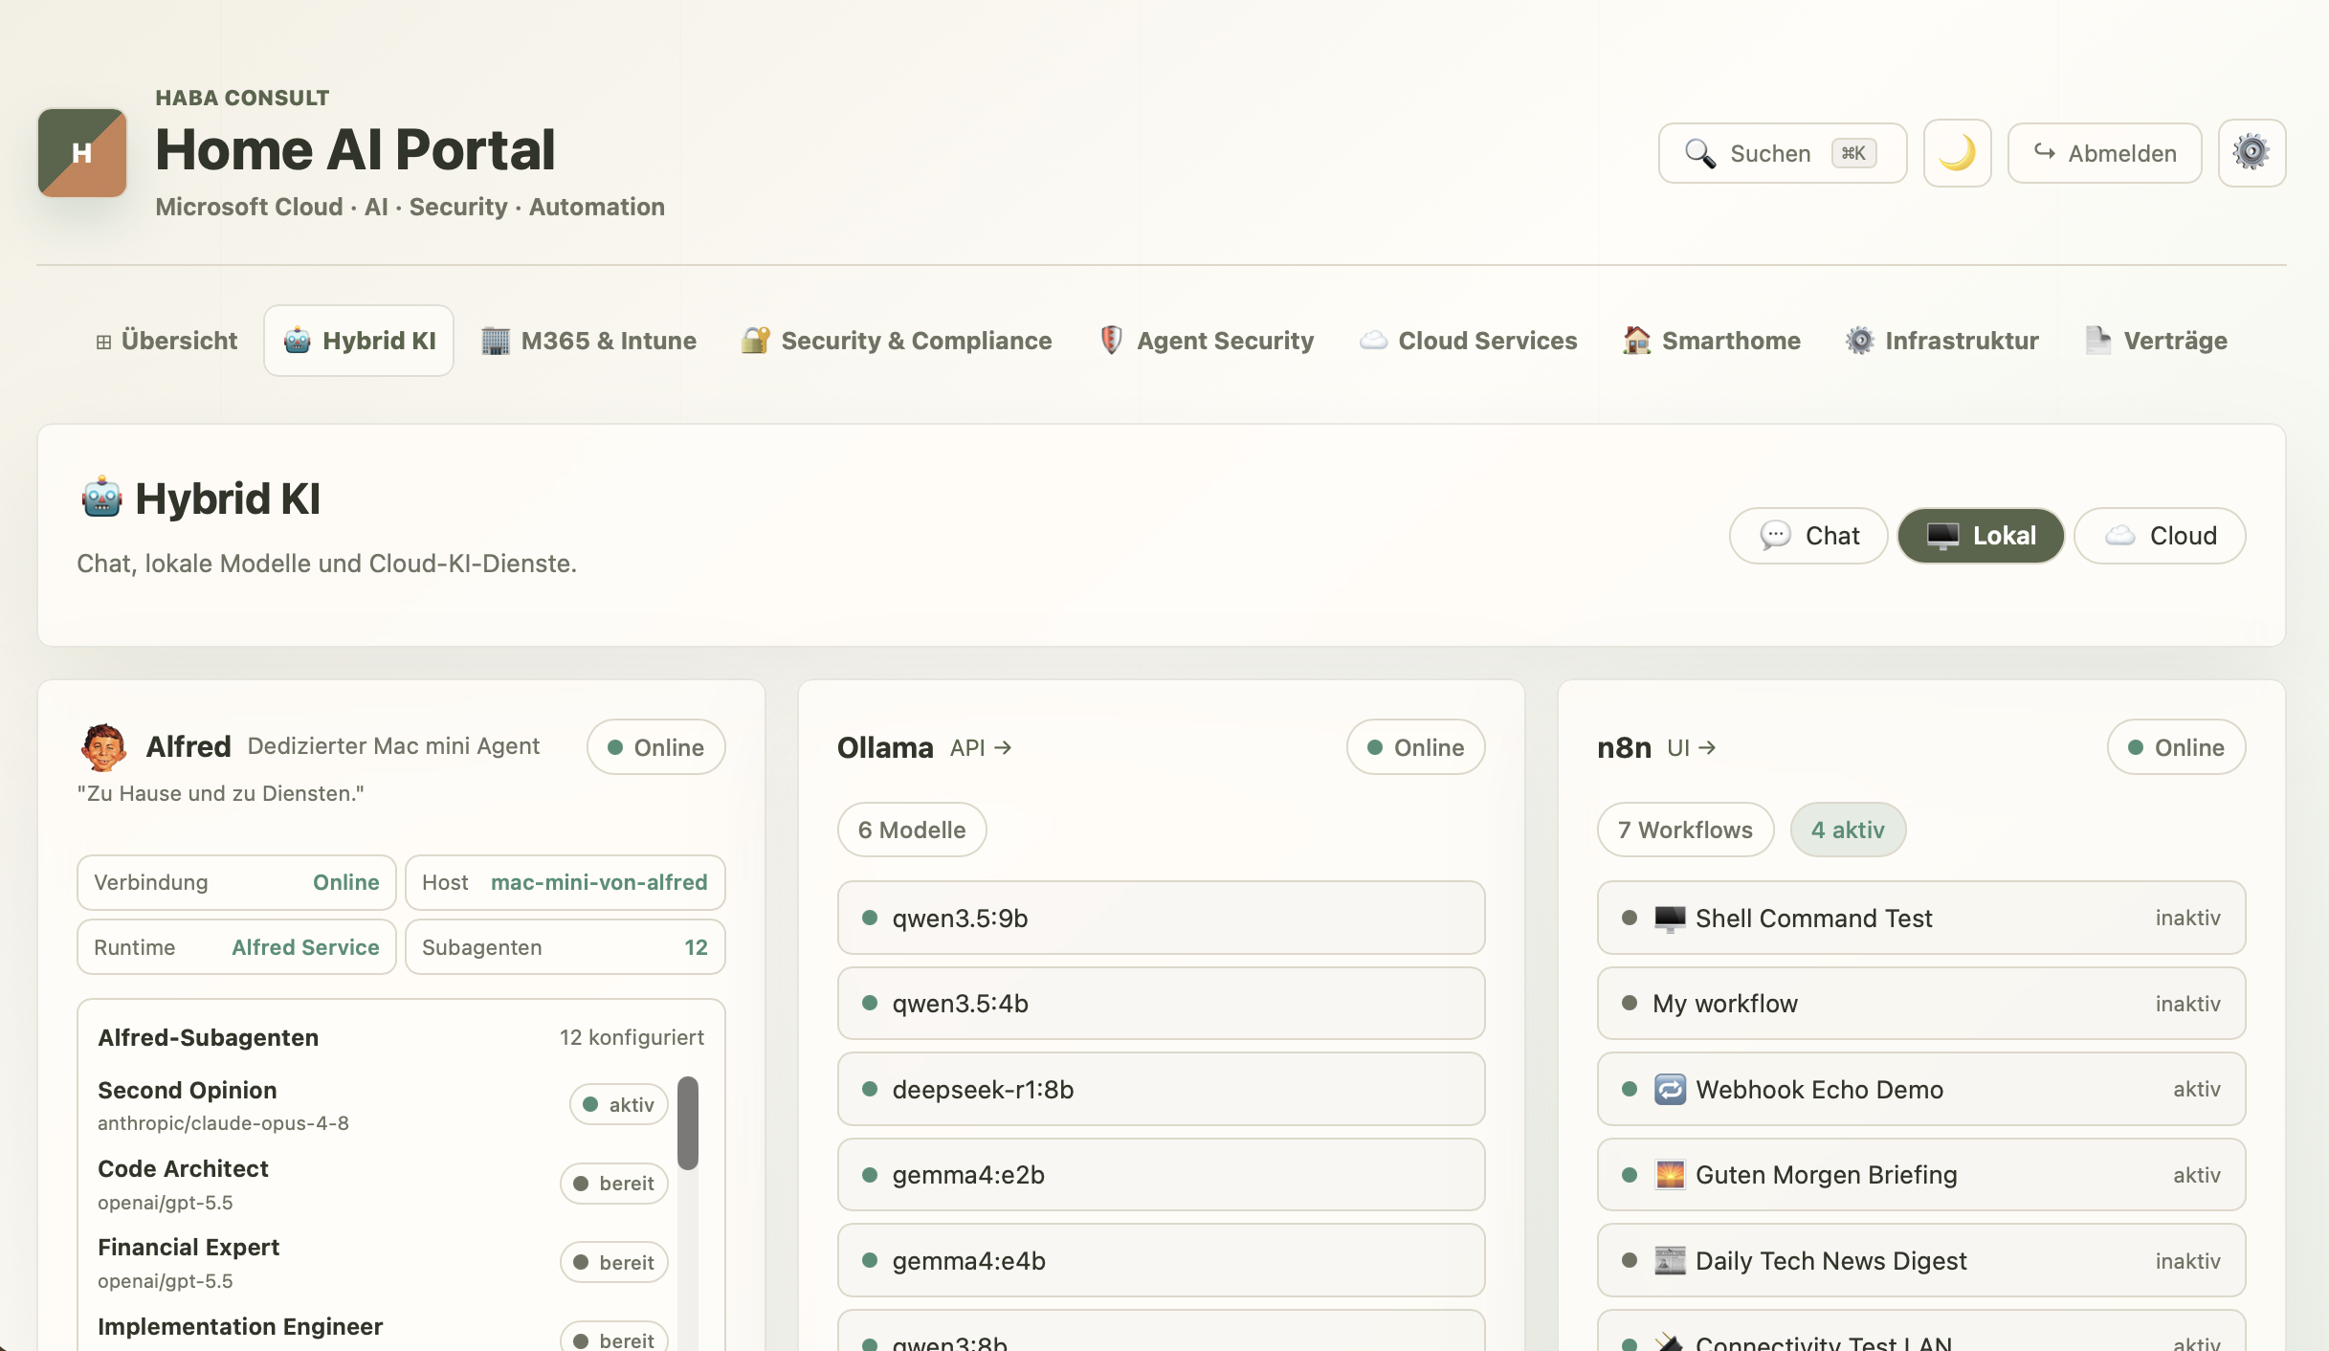Click the 7 Workflows chip

(1686, 830)
